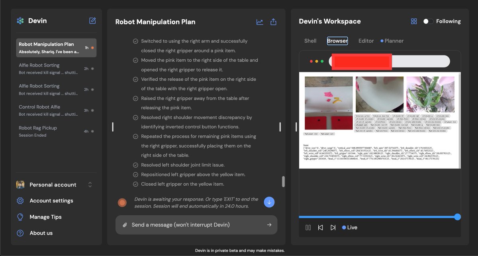Viewport: 478px width, 256px height.
Task: Click the Personal account avatar picture
Action: point(20,185)
